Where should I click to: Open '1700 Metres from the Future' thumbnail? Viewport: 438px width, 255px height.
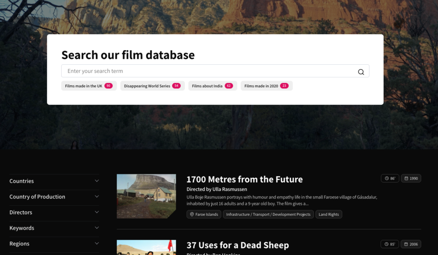[x=146, y=196]
